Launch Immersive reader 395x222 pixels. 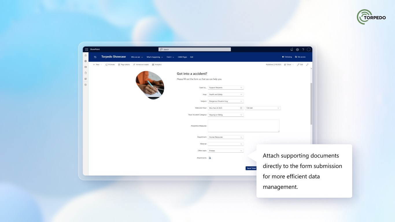coord(141,64)
